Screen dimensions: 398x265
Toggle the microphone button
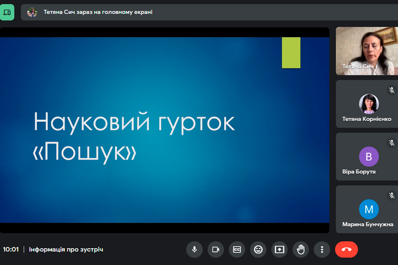[x=195, y=250]
